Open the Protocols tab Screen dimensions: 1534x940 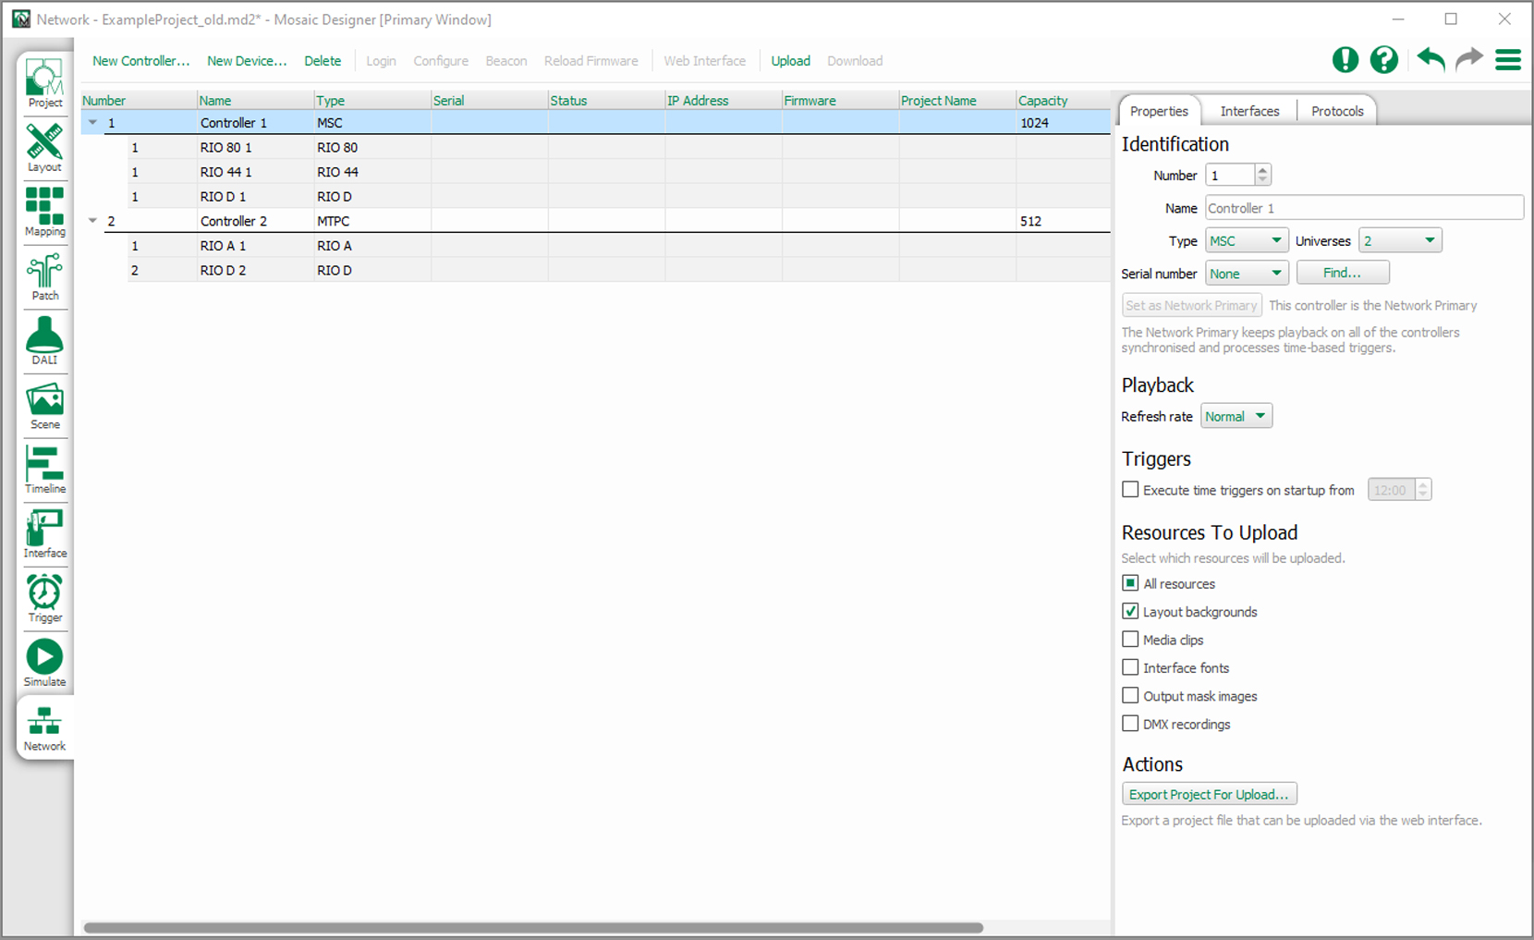(1336, 111)
